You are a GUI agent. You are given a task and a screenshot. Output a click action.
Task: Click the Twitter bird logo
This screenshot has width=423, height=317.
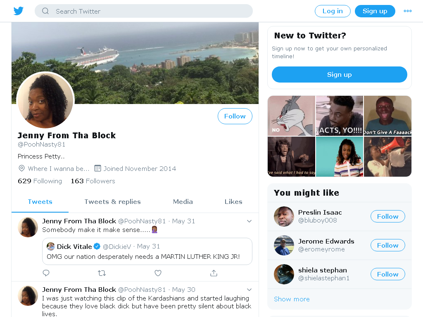(x=18, y=11)
